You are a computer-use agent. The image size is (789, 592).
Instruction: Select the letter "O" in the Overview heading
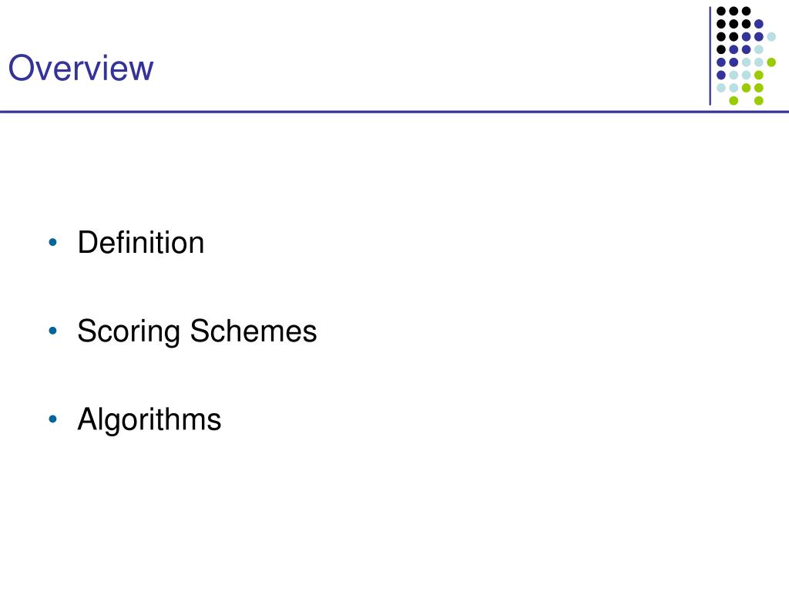pyautogui.click(x=21, y=68)
